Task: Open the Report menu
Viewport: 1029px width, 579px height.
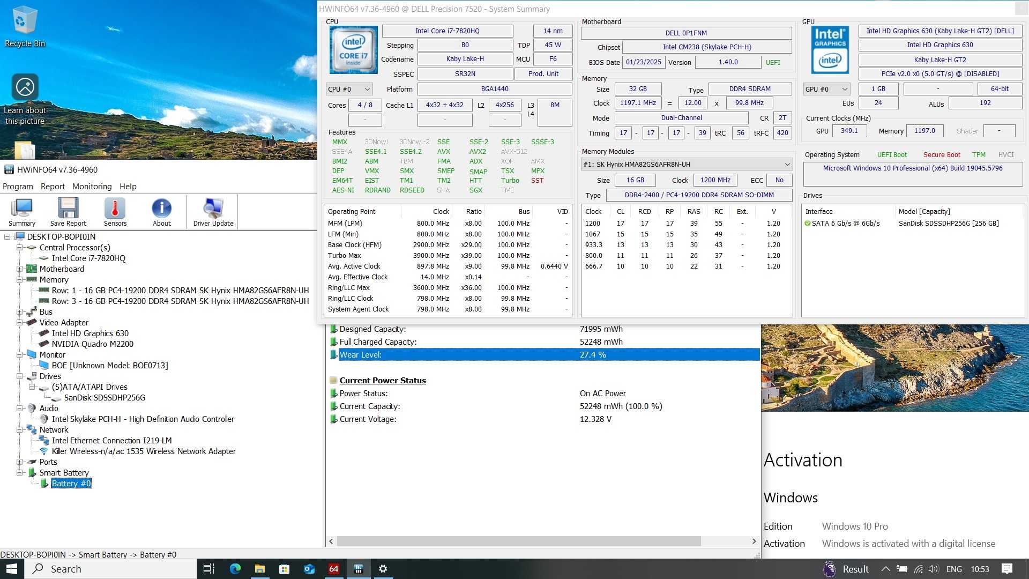Action: click(53, 187)
